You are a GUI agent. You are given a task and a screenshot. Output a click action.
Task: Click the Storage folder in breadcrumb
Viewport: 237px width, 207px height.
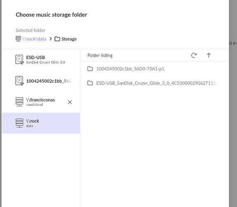coord(66,39)
